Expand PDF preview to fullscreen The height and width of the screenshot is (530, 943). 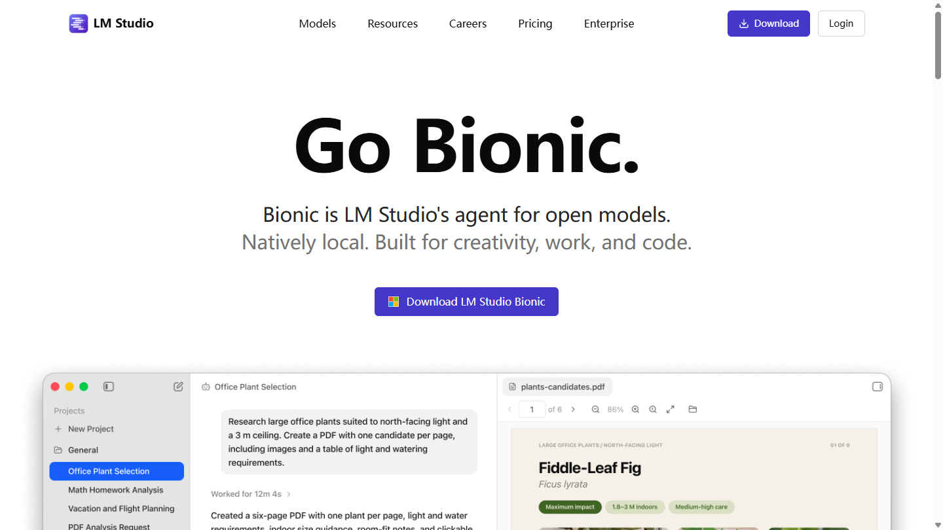coord(671,409)
